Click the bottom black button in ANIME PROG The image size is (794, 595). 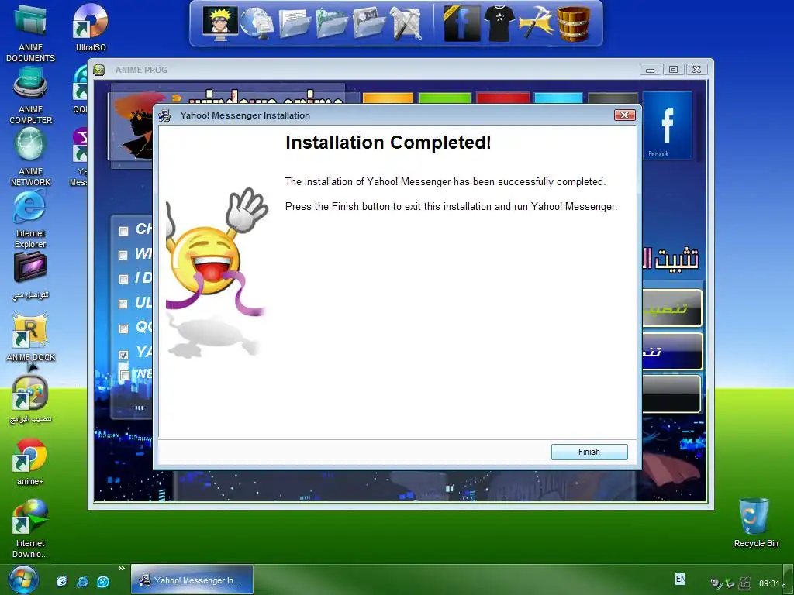672,394
